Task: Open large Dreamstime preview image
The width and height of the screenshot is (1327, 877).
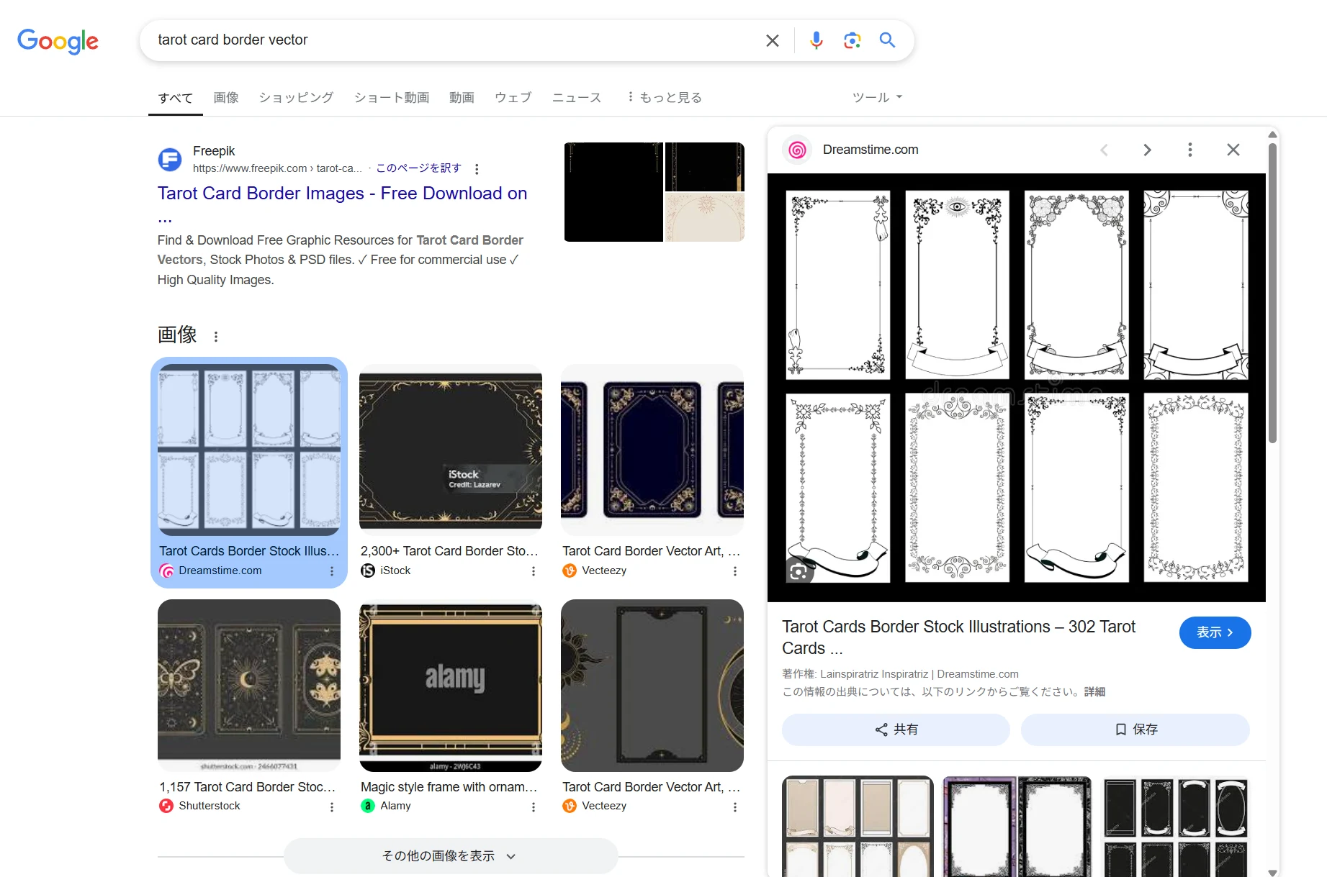Action: click(1017, 388)
